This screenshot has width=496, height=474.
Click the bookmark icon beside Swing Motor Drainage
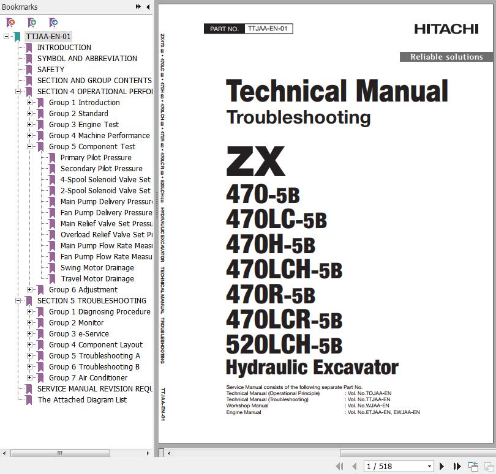(52, 268)
